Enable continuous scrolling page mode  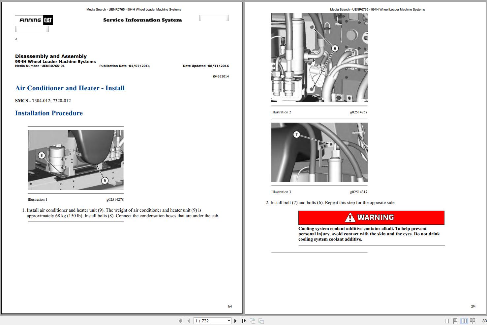click(455, 320)
